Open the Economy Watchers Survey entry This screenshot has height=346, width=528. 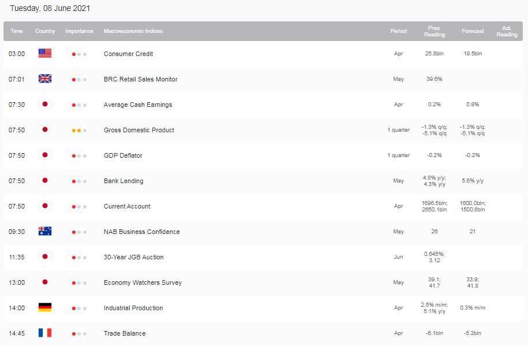click(x=143, y=282)
